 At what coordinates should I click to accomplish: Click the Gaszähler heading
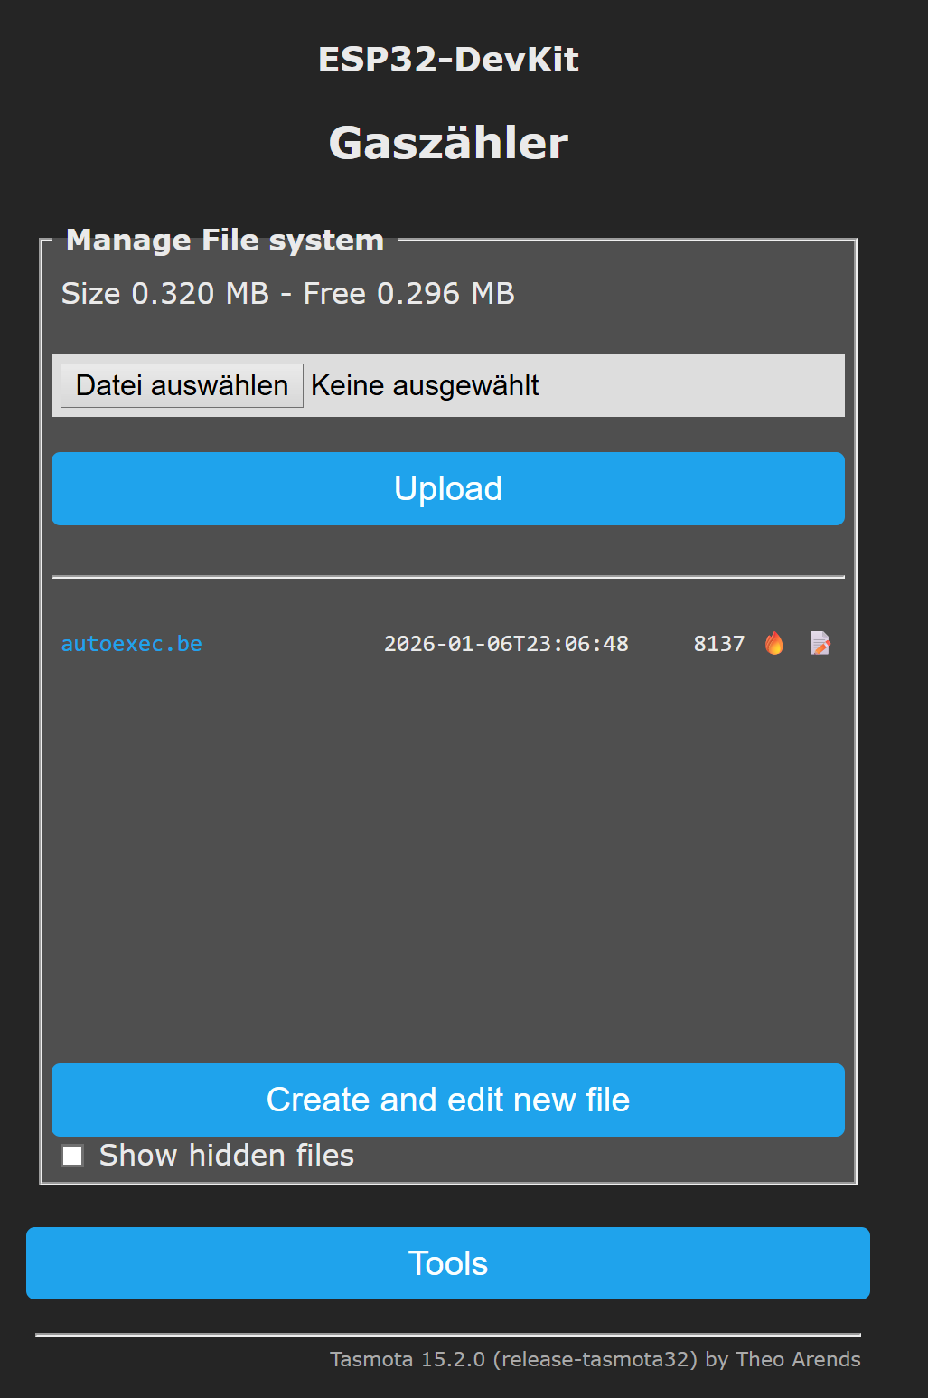(448, 143)
